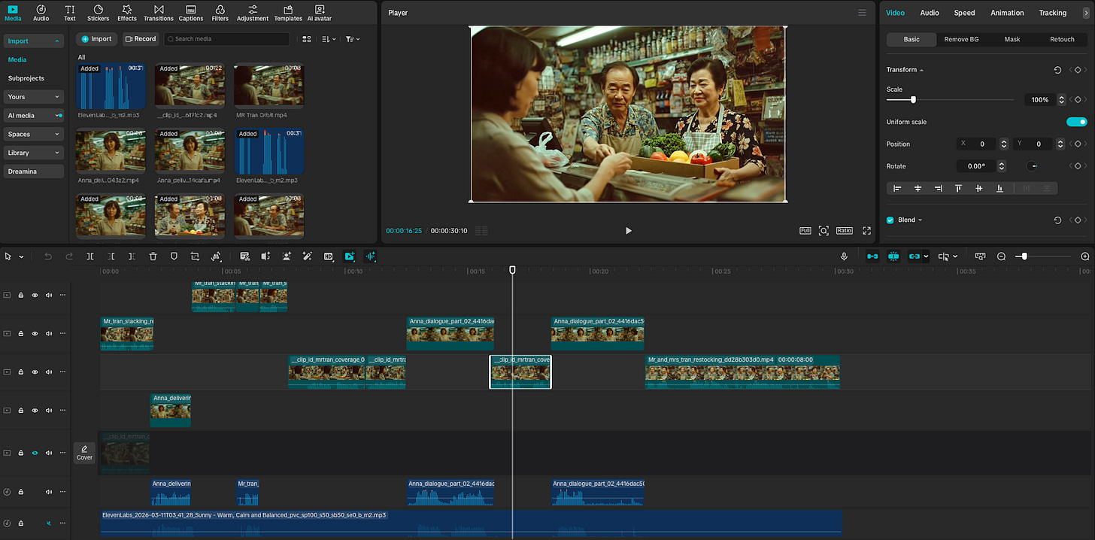Expand the Yours dropdown in sidebar

pos(34,97)
